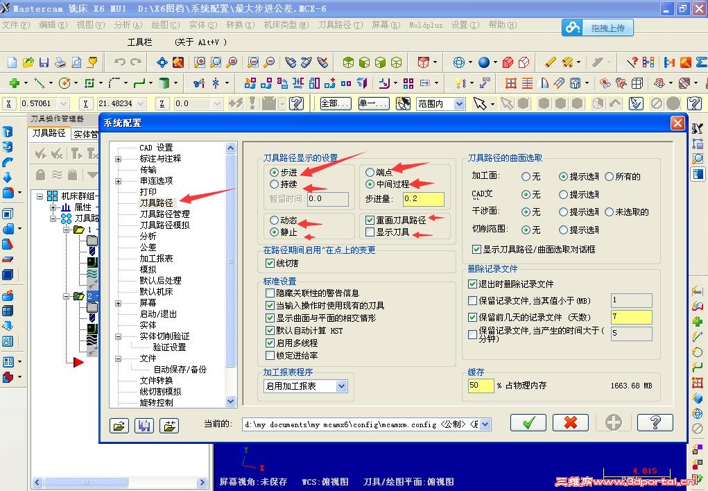Screen dimensions: 708x491
Task: Click the cloud upload 拖拽上传 button
Action: 597,28
